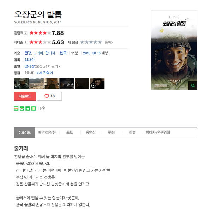Open 등록 rating registration arrow
The height and width of the screenshot is (213, 212).
109,43
